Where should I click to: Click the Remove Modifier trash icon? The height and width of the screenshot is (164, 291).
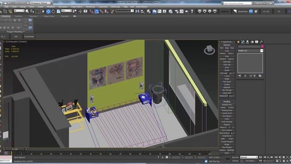coord(255,76)
